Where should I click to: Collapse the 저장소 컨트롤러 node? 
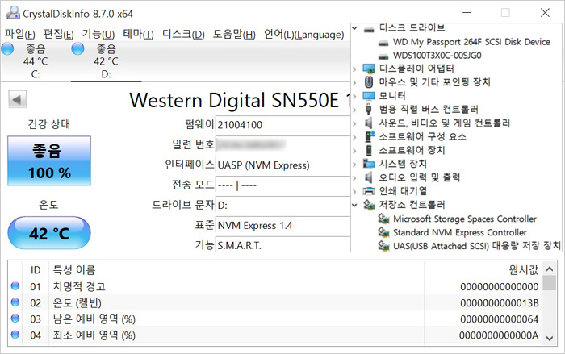(354, 205)
